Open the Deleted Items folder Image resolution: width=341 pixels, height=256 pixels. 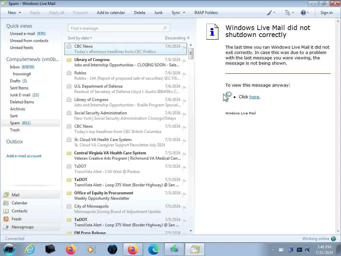[x=22, y=102]
